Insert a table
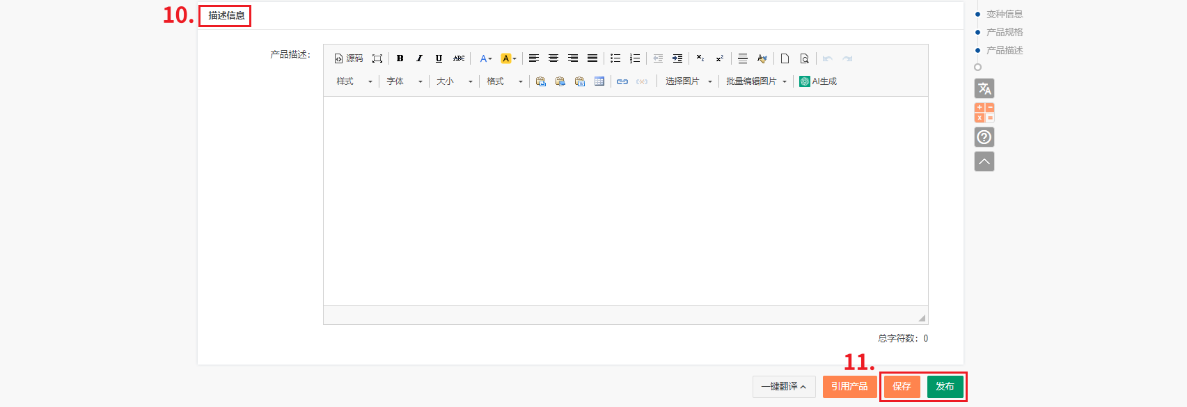Image resolution: width=1187 pixels, height=407 pixels. (599, 81)
